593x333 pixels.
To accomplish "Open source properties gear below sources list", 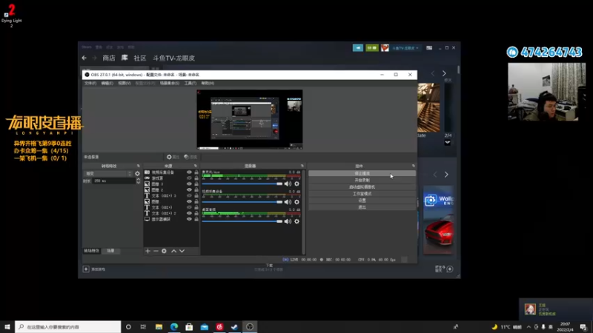I will (x=164, y=251).
